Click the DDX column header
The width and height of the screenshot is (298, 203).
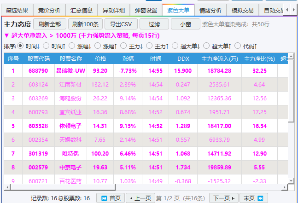pyautogui.click(x=183, y=58)
